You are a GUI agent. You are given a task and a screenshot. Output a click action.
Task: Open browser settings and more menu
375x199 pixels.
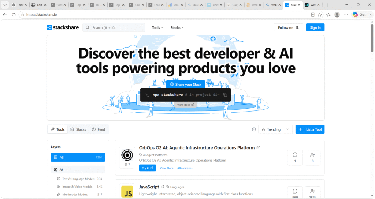(346, 15)
